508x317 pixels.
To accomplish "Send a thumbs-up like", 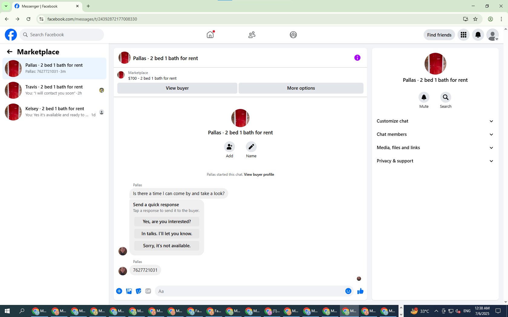I will [360, 291].
